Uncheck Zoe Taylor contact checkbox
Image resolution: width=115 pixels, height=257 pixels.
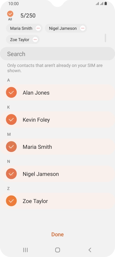(11, 201)
